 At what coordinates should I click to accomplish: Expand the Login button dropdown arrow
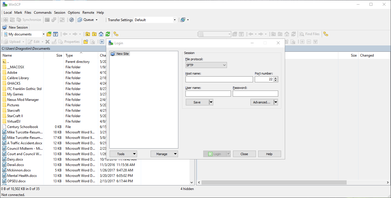pyautogui.click(x=228, y=154)
